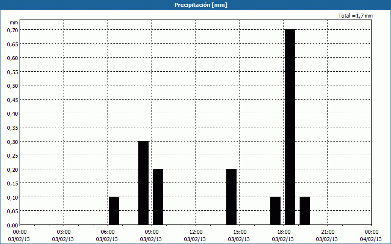The height and width of the screenshot is (244, 391).
Task: Click the 0,10 mm bar after 19:00
Action: (304, 211)
